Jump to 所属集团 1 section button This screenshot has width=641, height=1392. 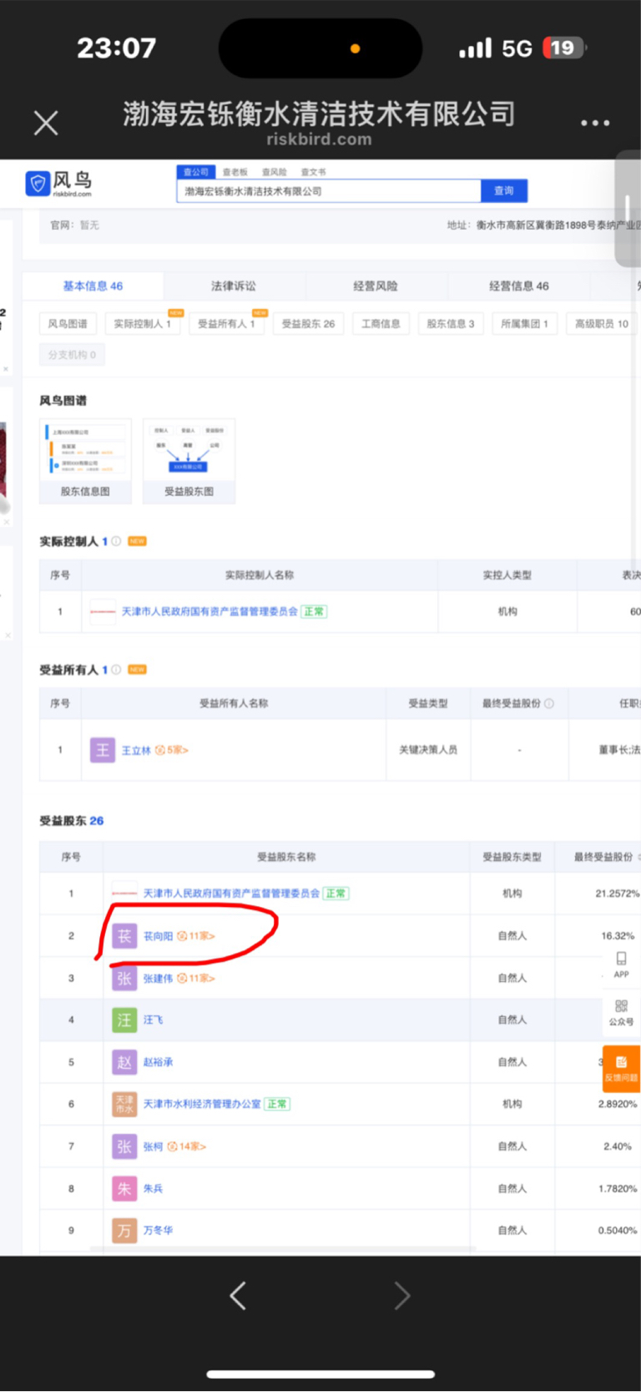524,323
